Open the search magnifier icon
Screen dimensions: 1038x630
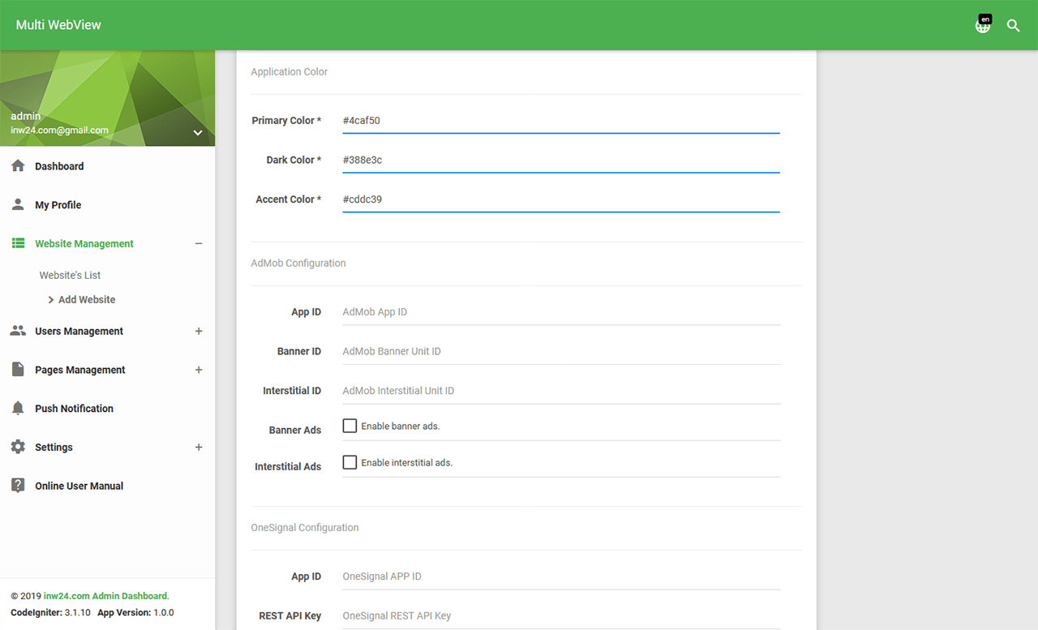(1013, 25)
